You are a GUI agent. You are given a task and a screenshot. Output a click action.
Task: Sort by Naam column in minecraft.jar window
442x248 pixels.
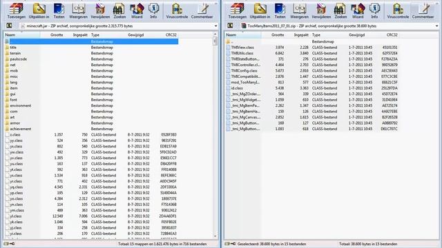click(22, 35)
